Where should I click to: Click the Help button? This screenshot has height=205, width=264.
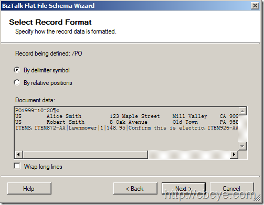29,188
